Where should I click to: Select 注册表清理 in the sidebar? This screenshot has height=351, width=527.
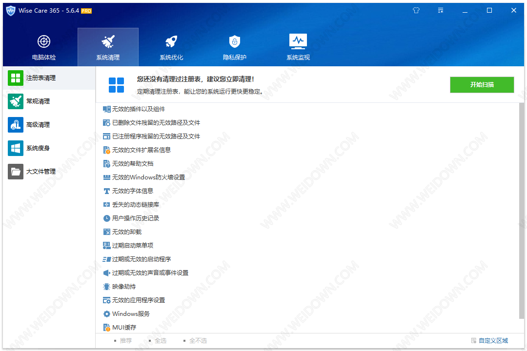coord(41,78)
